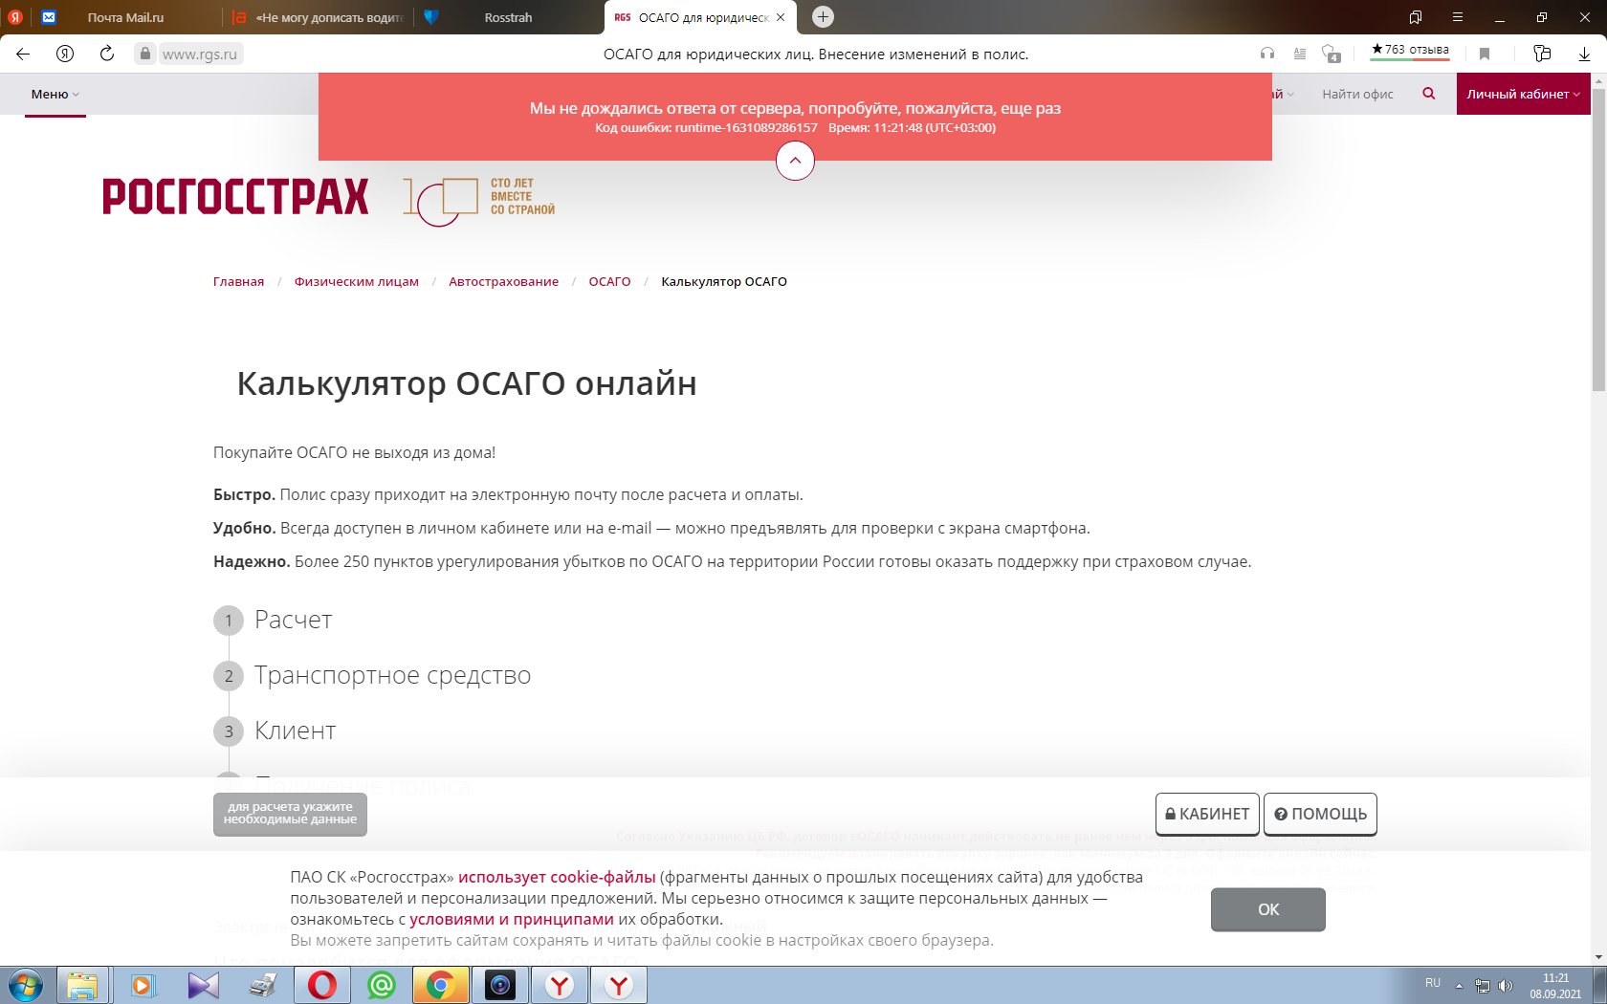Click the www.rgs.ru address field
Screen dimensions: 1607x1004
[x=200, y=55]
